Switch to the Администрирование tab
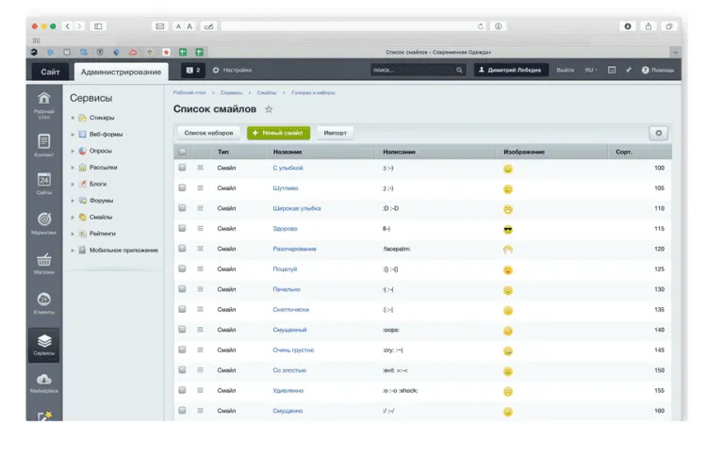 121,72
